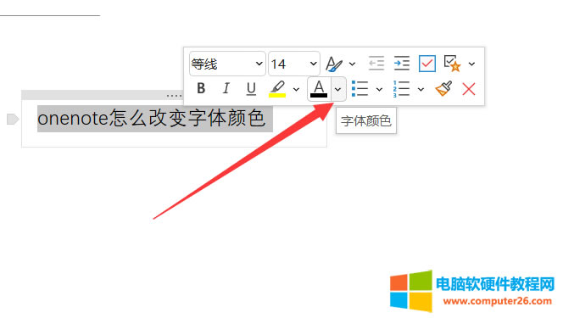Click the paragraph handle beside the note
Viewport: 563px width, 318px height.
[13, 120]
